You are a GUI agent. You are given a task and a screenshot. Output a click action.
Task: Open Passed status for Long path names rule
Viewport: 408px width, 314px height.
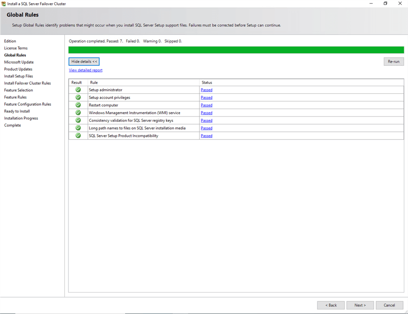[207, 128]
